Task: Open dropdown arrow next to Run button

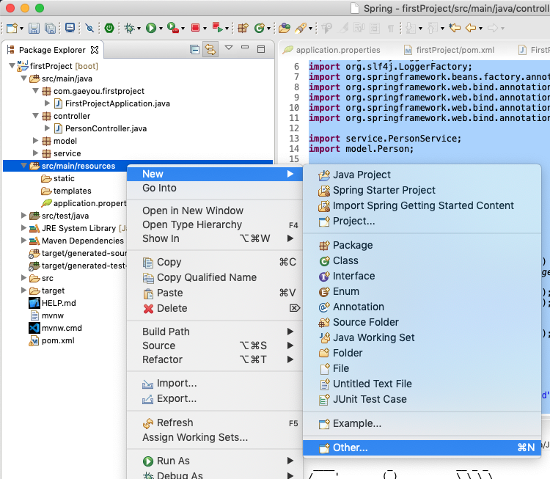Action: [161, 29]
